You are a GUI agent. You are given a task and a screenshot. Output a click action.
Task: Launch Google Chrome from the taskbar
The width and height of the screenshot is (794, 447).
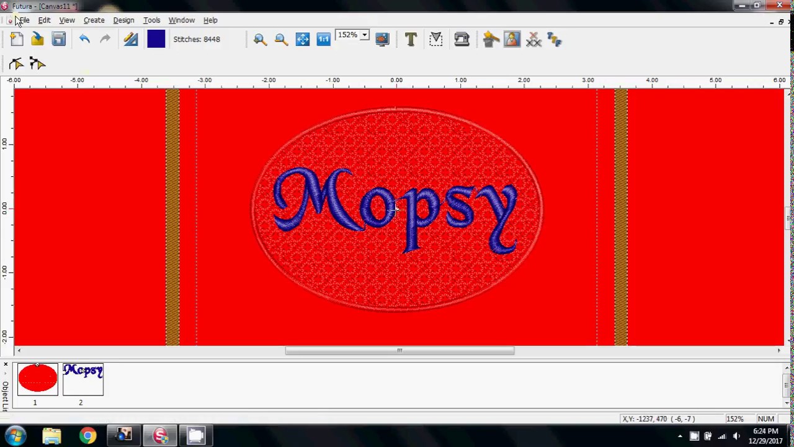87,436
